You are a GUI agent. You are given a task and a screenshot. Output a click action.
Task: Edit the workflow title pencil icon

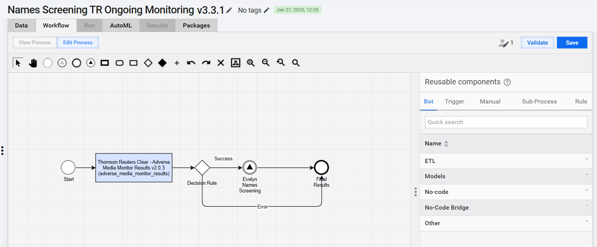[229, 10]
